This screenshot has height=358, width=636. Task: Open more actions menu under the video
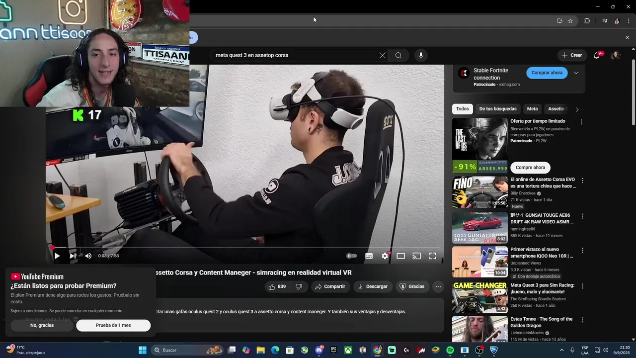pyautogui.click(x=438, y=286)
